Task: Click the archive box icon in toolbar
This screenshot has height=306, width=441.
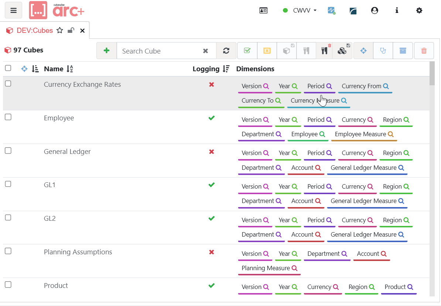Action: click(403, 51)
